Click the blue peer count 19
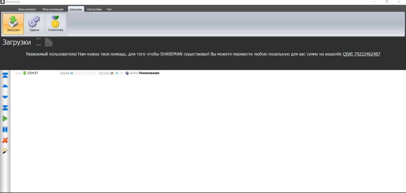Image resolution: width=406 pixels, height=193 pixels. click(x=116, y=73)
